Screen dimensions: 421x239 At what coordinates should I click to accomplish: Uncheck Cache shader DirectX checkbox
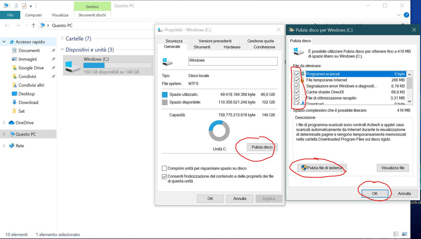point(297,92)
